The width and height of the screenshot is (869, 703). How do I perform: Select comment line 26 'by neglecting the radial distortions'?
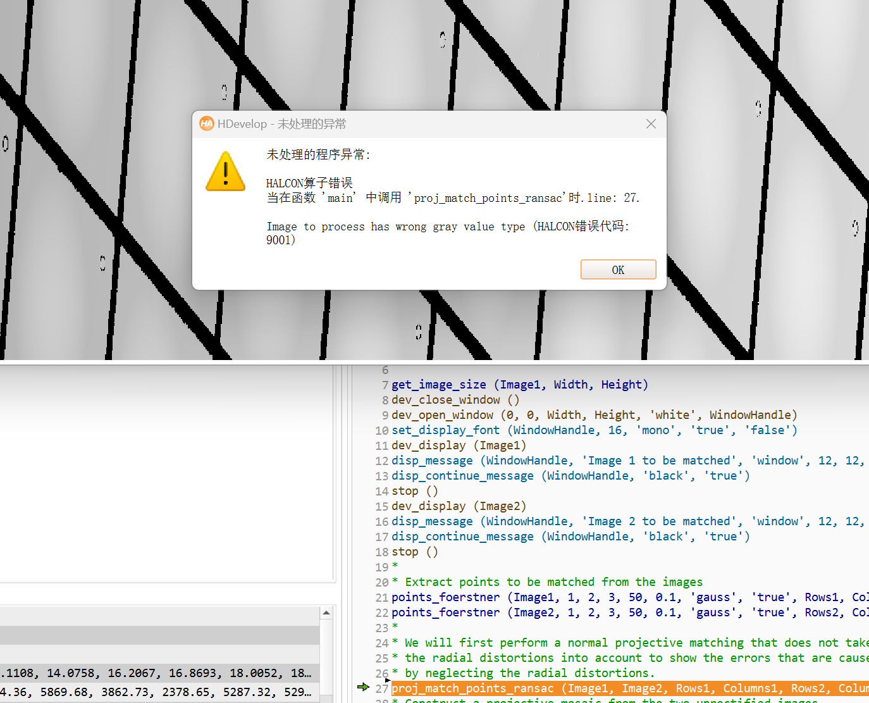(x=524, y=673)
